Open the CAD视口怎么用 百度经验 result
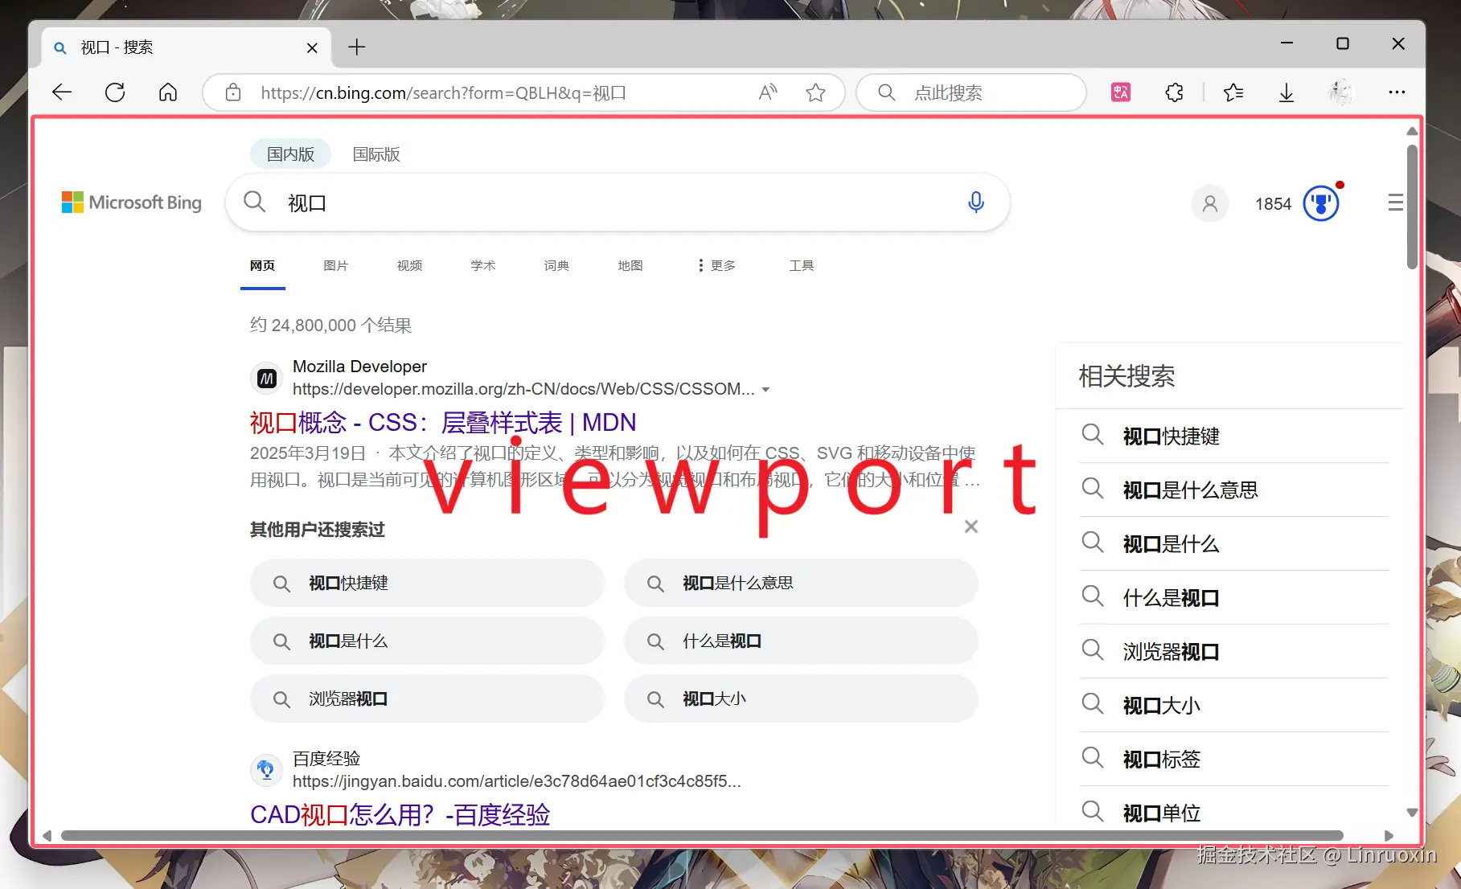 tap(400, 815)
